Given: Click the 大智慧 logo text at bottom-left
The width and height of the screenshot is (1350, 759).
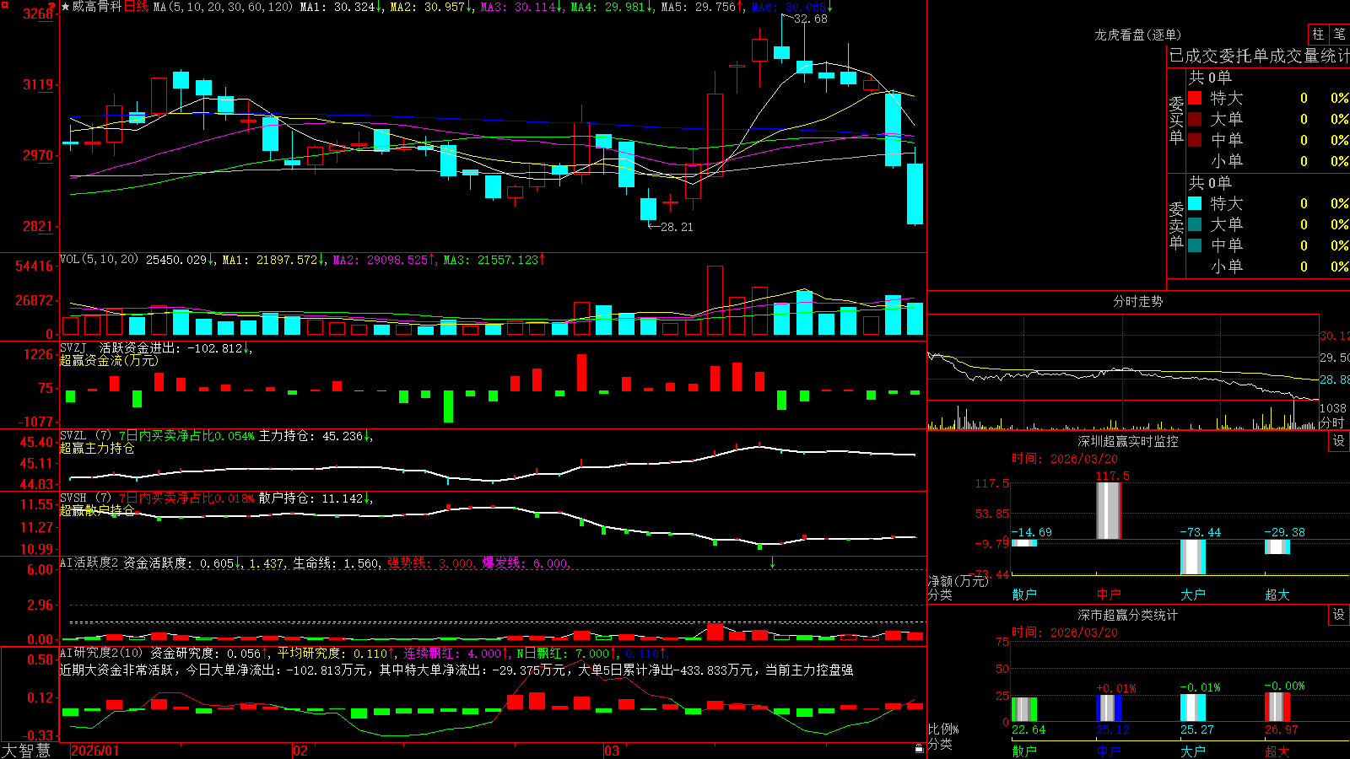Looking at the screenshot, I should coord(26,750).
